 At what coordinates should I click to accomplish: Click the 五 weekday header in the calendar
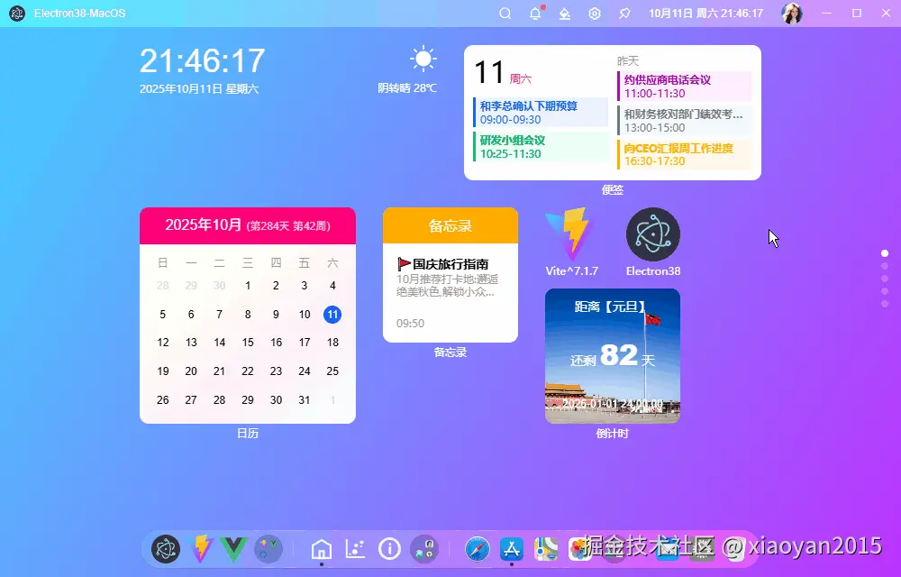[x=305, y=263]
